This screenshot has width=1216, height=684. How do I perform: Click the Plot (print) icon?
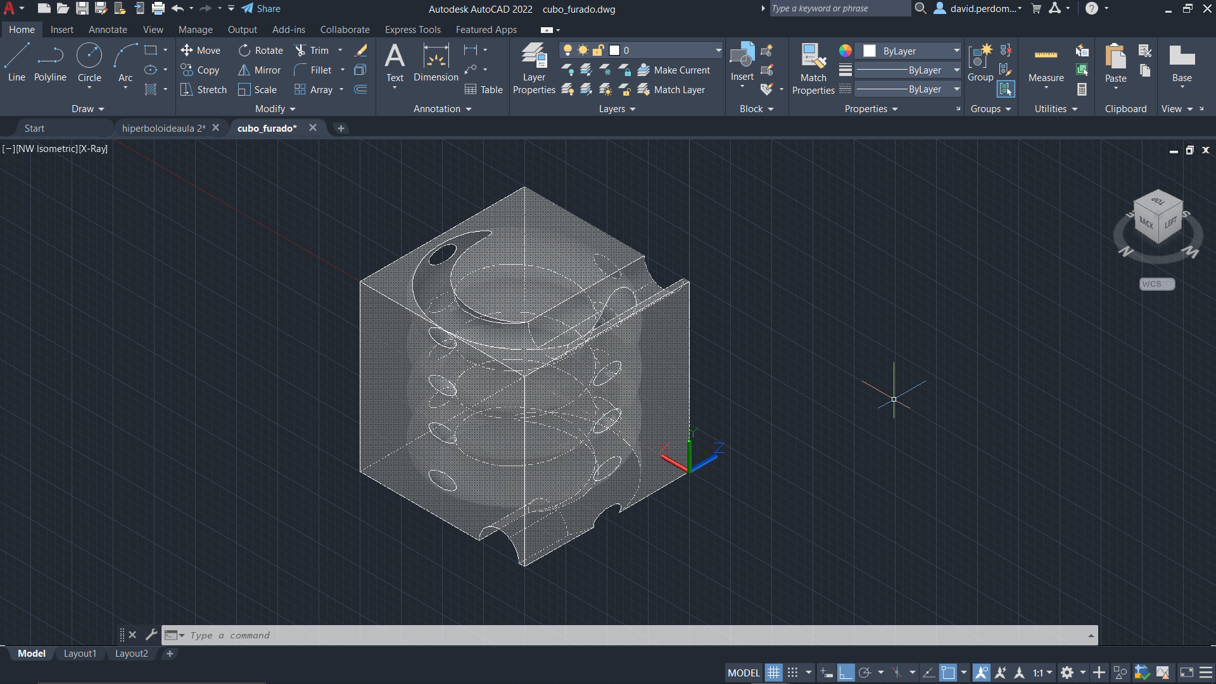(158, 9)
